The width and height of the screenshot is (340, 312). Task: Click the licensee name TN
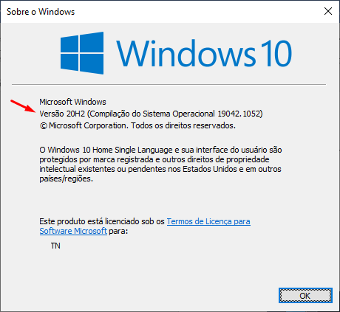[55, 246]
